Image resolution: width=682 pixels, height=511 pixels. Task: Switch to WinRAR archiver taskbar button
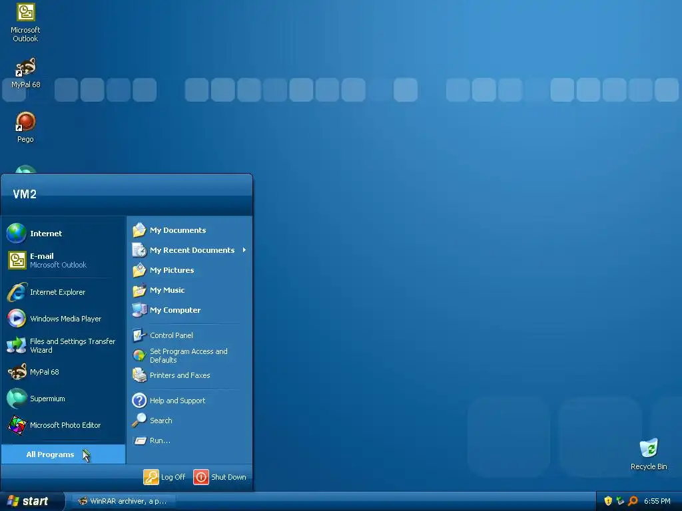click(x=123, y=501)
